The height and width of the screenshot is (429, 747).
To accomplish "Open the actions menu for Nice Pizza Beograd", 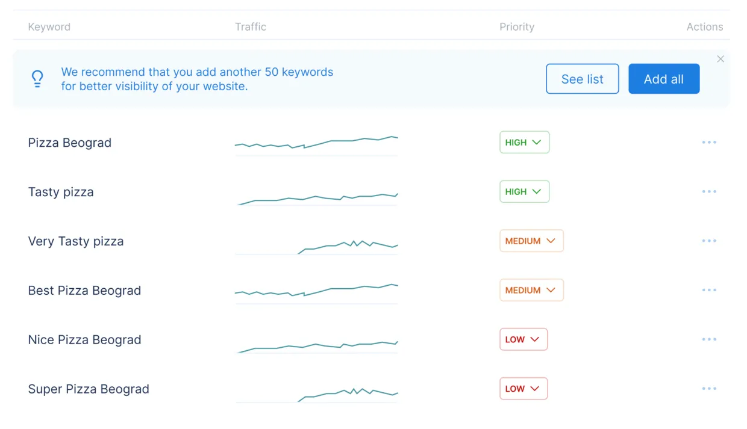I will coord(709,339).
